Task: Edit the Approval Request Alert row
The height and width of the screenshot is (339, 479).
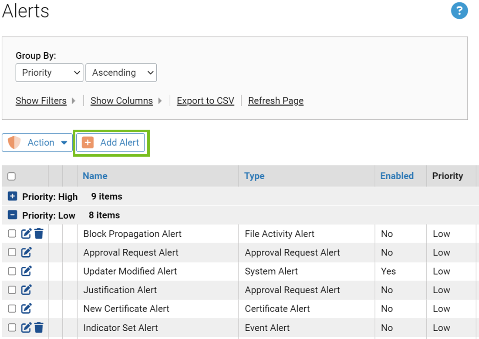Action: pyautogui.click(x=27, y=252)
